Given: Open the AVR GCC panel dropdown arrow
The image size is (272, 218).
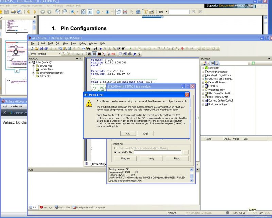Looking at the screenshot, I should (x=77, y=59).
